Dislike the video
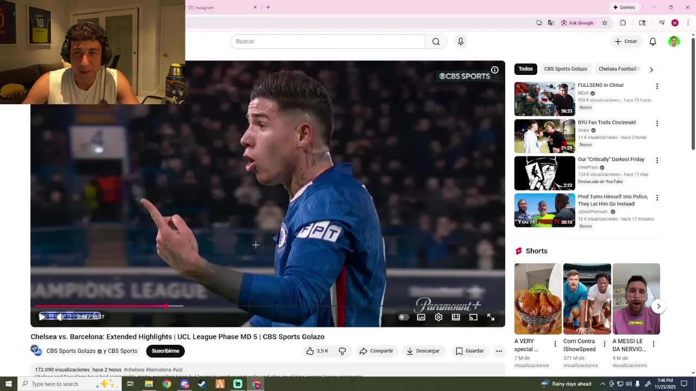This screenshot has height=391, width=696. 343,351
